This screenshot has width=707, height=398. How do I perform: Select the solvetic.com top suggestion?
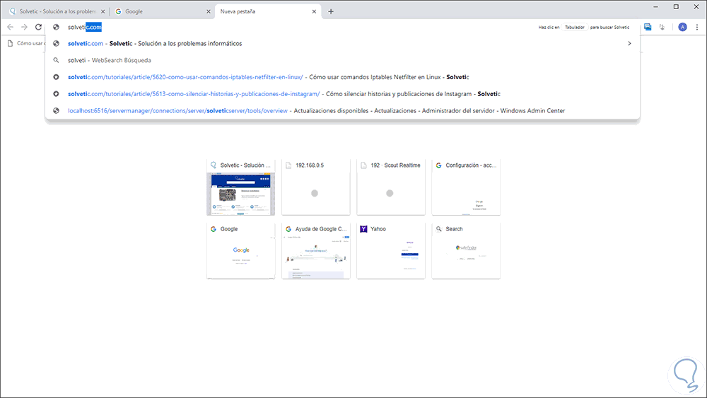point(343,44)
